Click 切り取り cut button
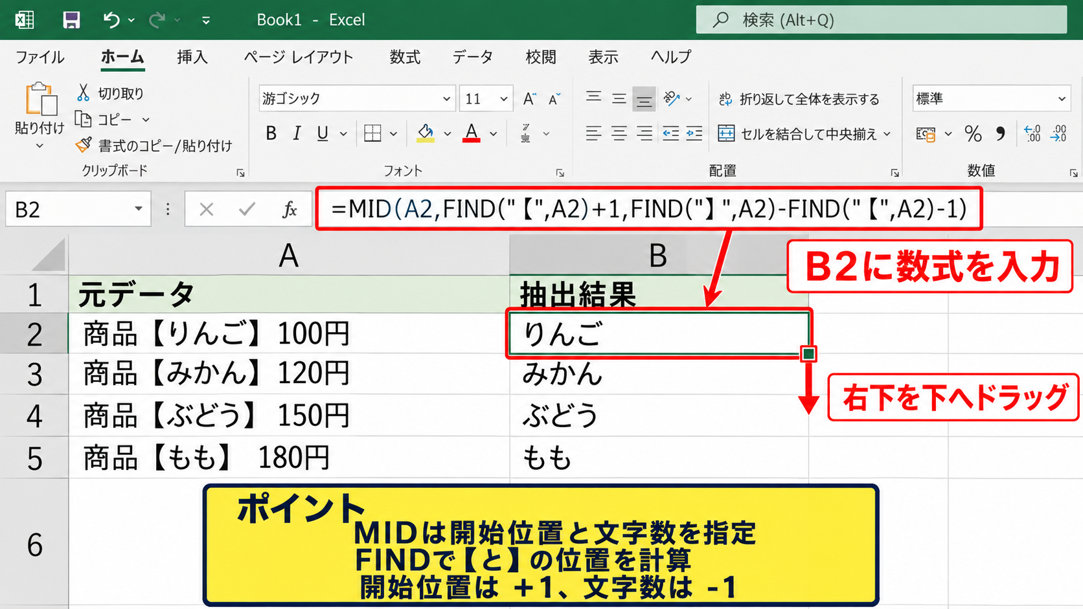This screenshot has width=1083, height=609. click(110, 93)
